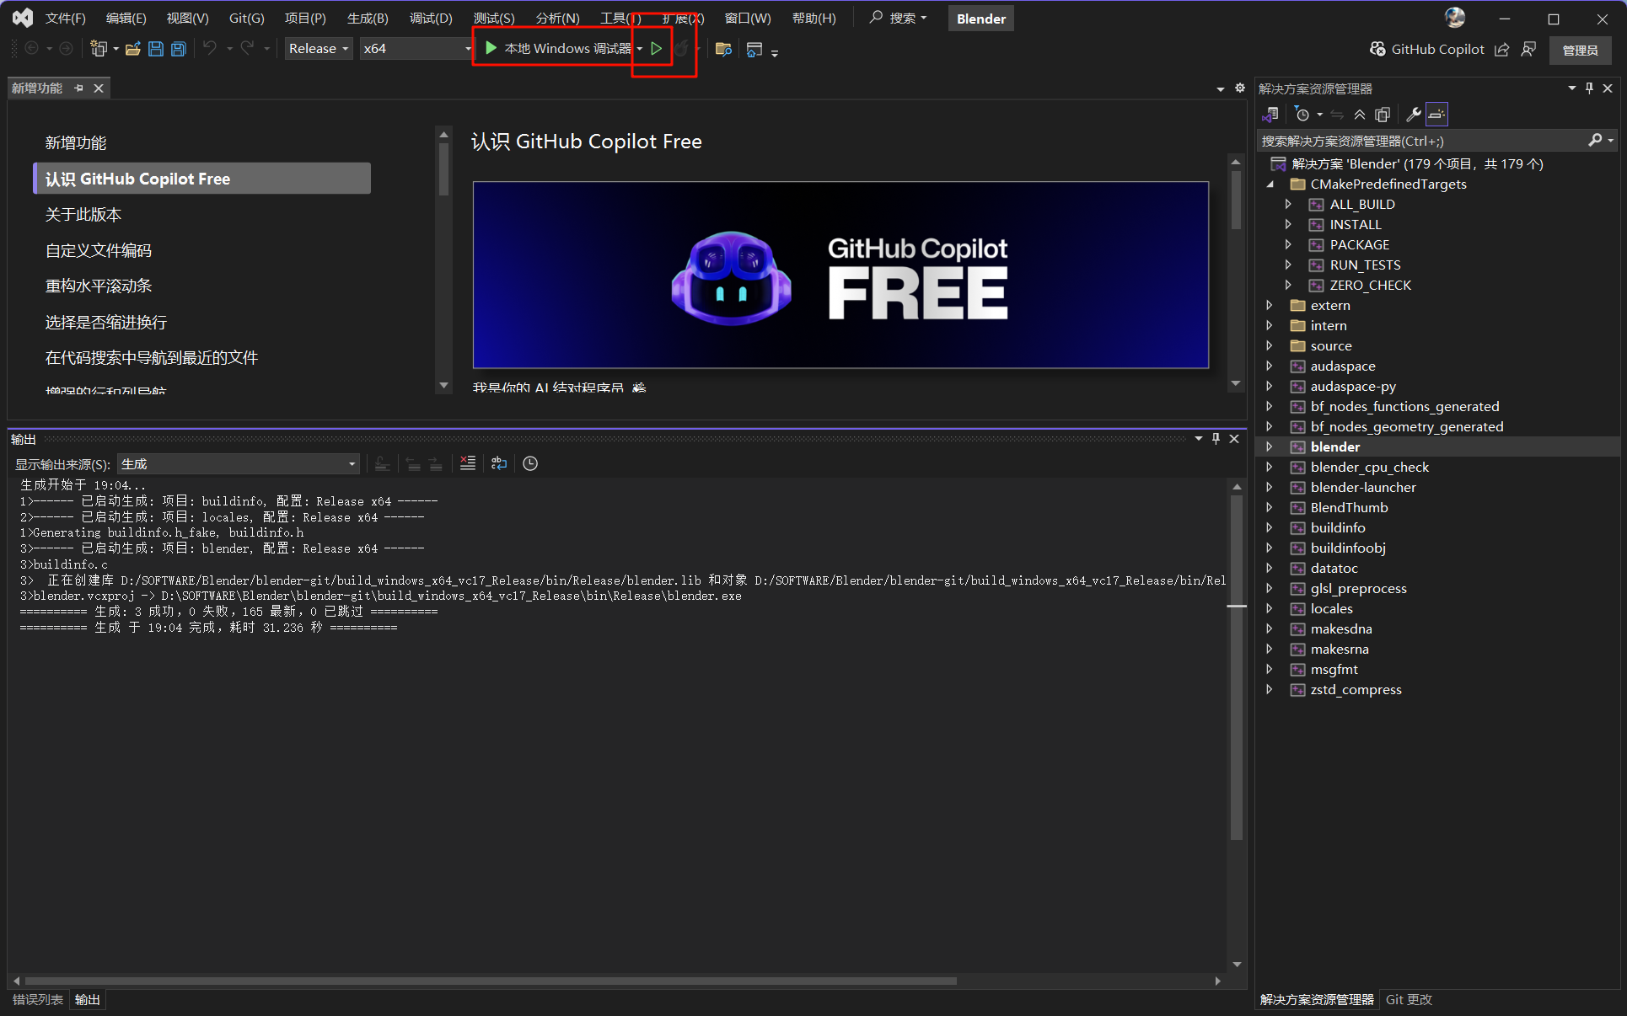Image resolution: width=1627 pixels, height=1016 pixels.
Task: Toggle Preview Selected Items button in Solution Explorer
Action: tap(1437, 115)
